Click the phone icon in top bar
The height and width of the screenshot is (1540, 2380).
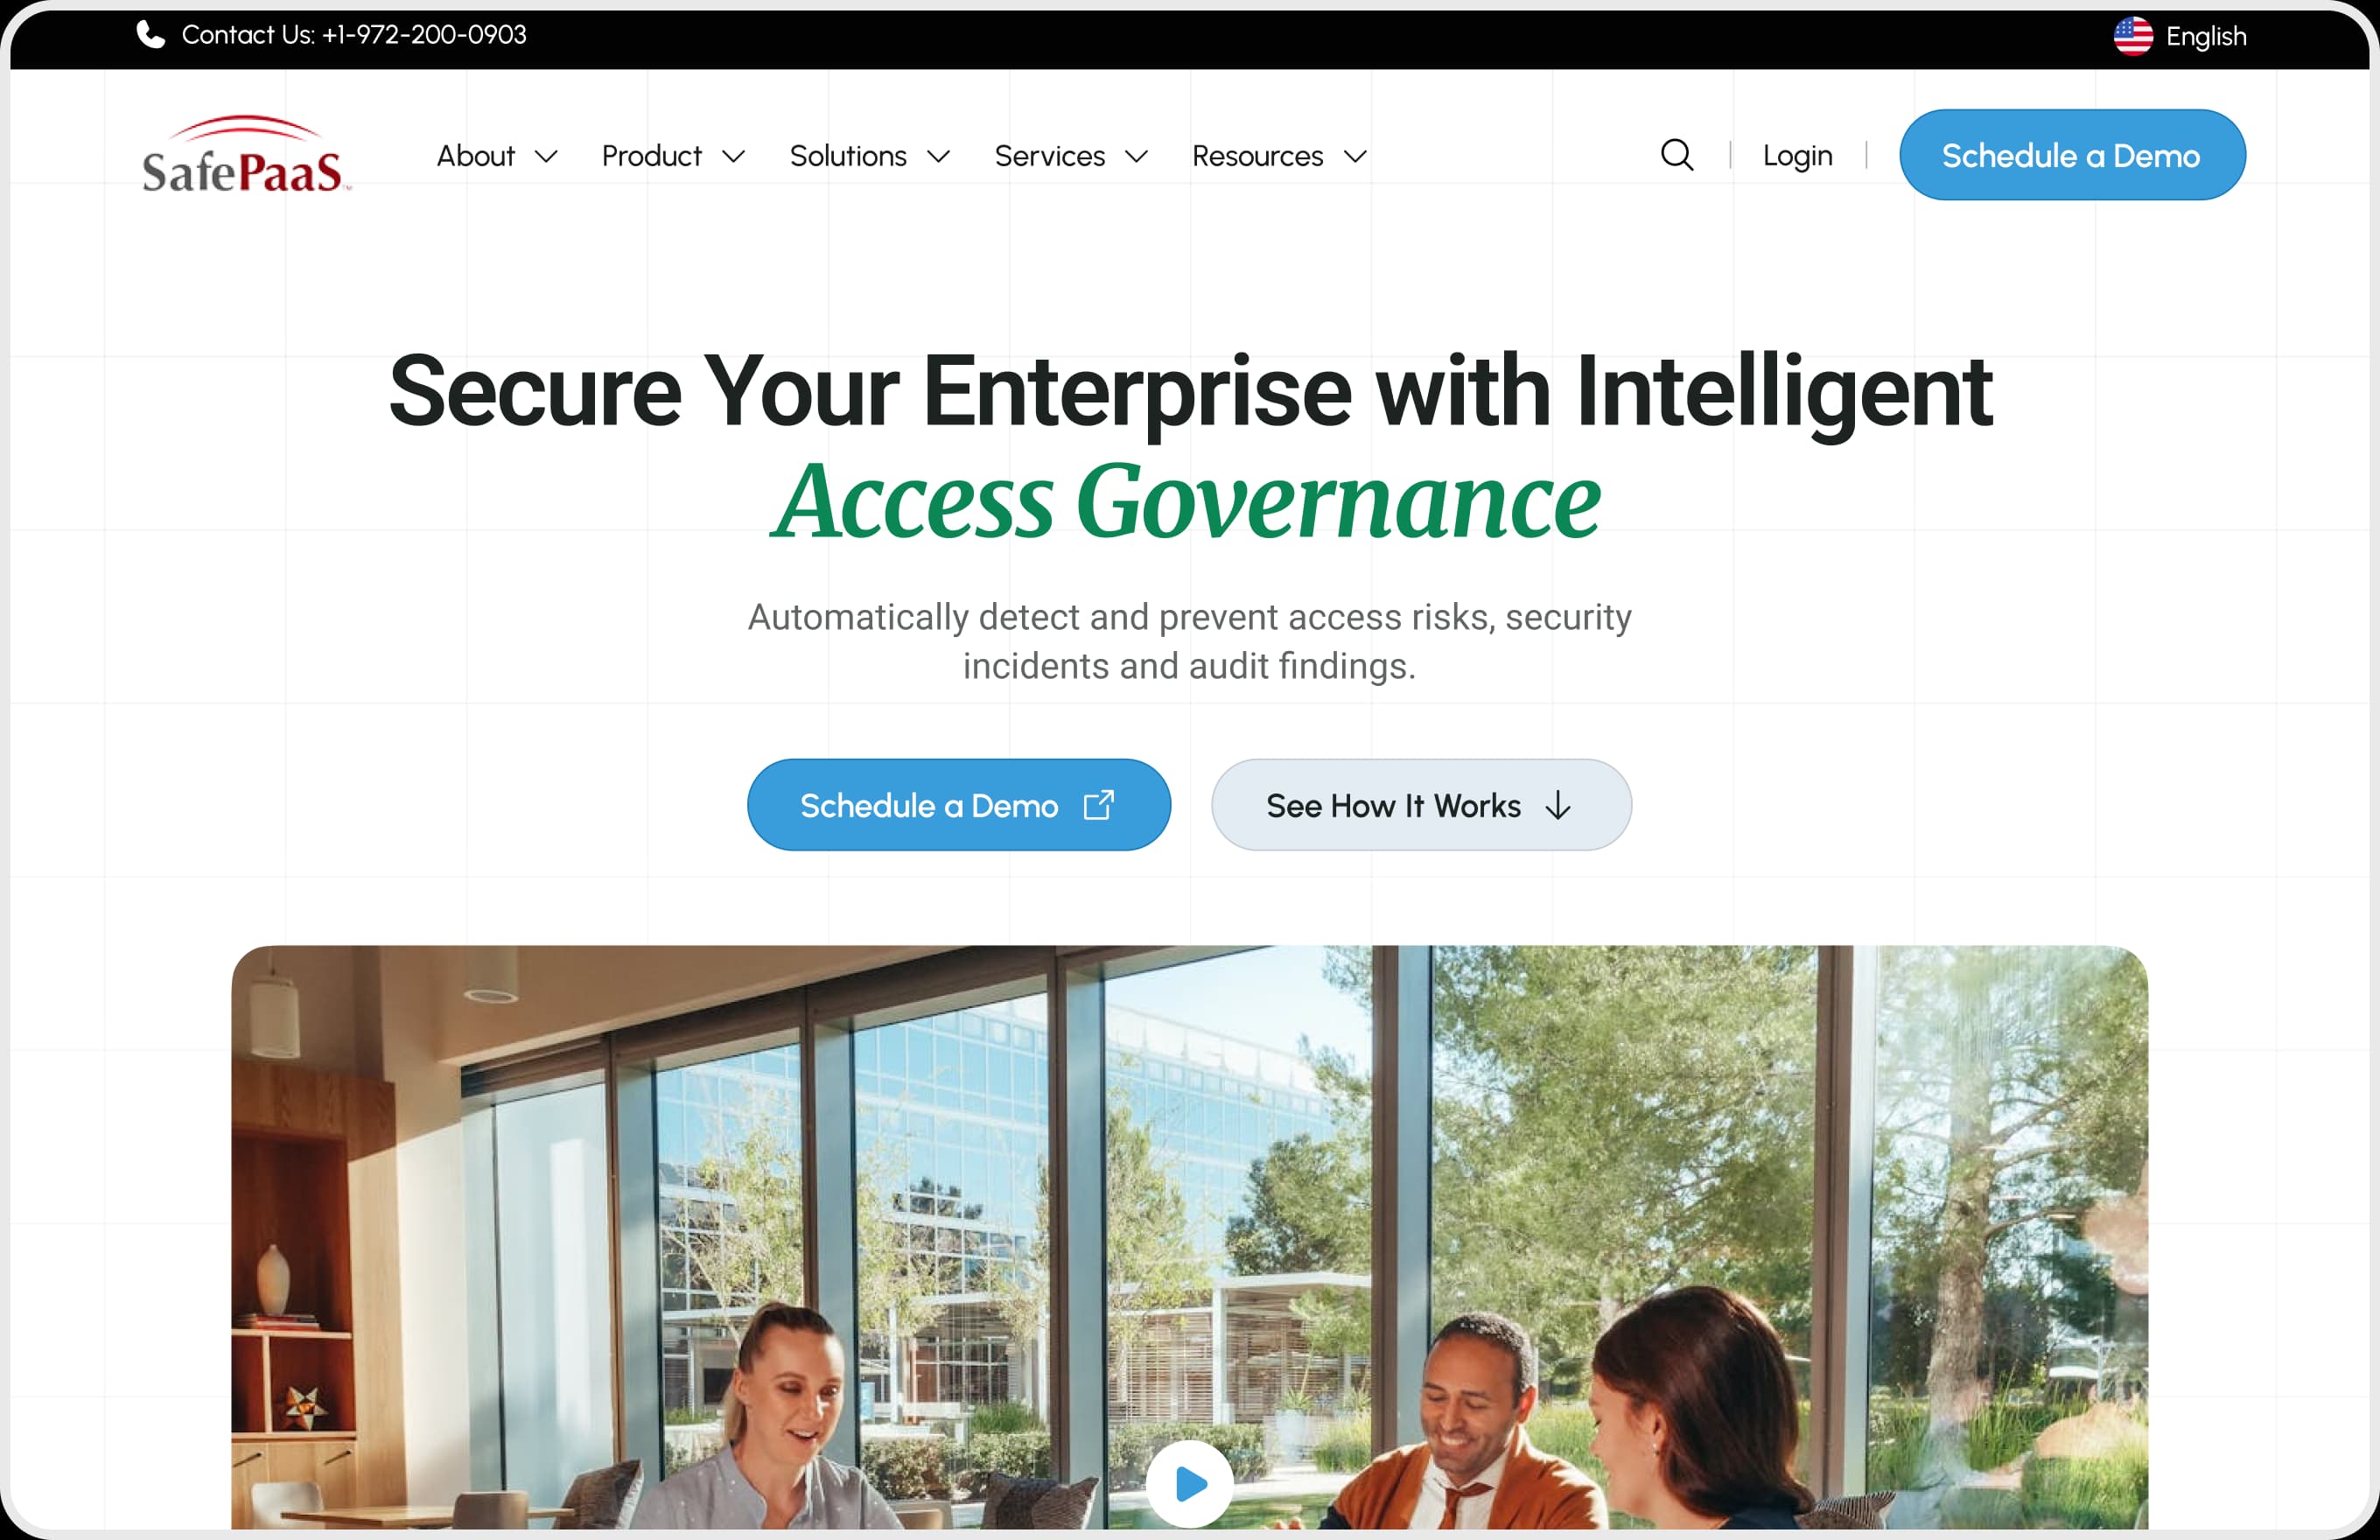point(150,35)
